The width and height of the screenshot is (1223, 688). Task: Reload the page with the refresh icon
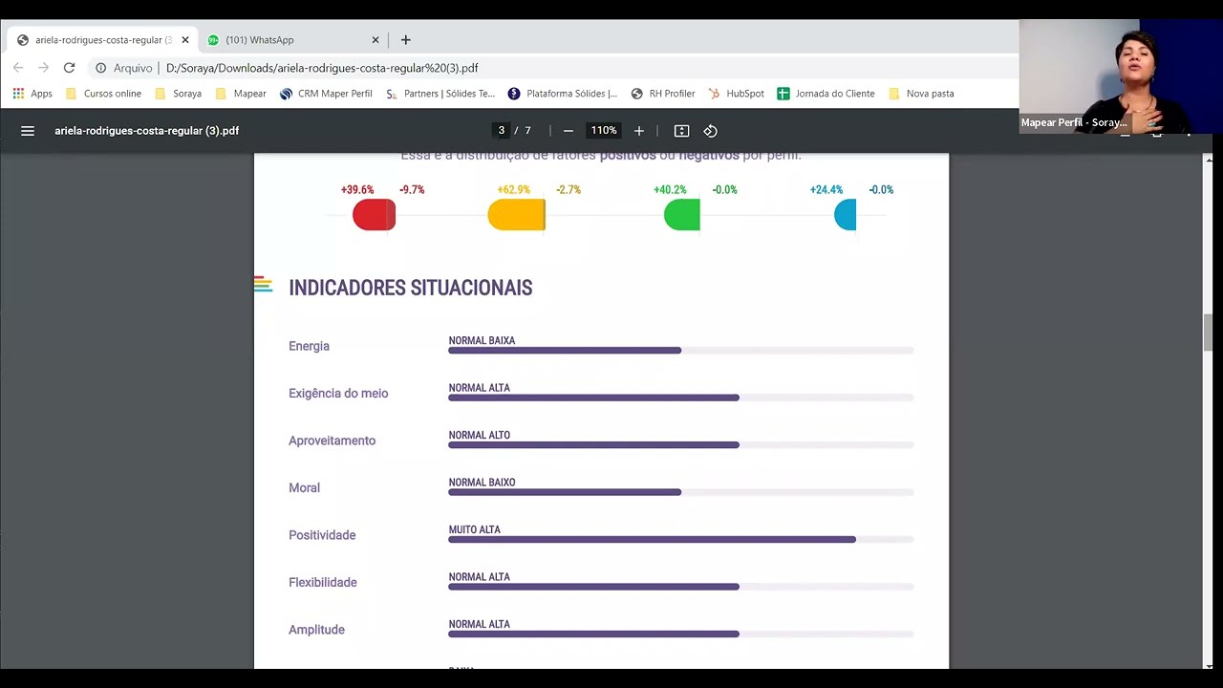click(x=69, y=68)
